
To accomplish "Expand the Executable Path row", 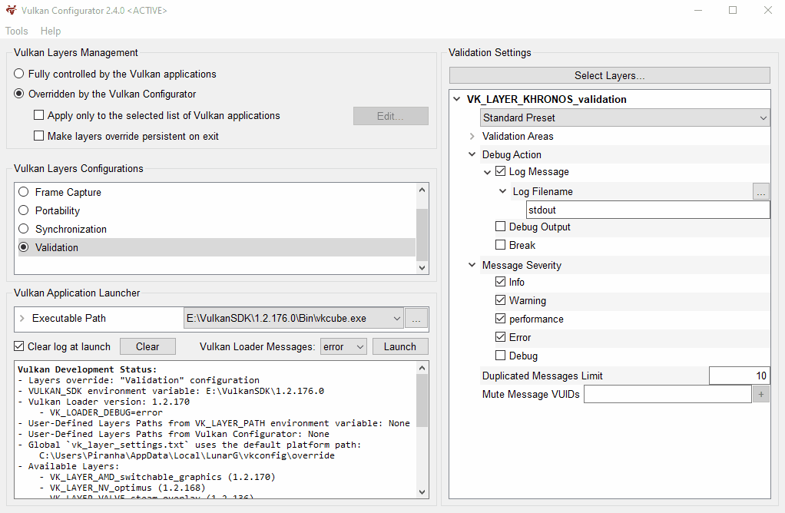I will (22, 318).
